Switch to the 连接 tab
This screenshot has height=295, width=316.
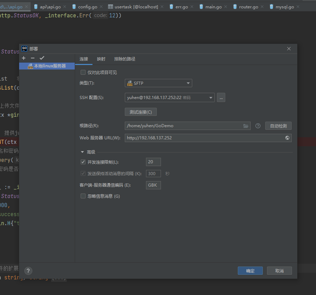pos(84,59)
